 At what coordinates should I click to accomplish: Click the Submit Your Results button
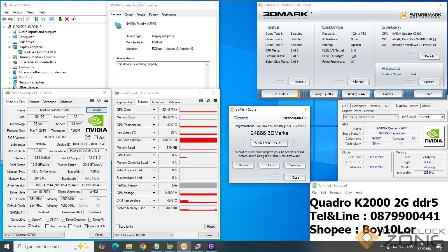click(269, 143)
